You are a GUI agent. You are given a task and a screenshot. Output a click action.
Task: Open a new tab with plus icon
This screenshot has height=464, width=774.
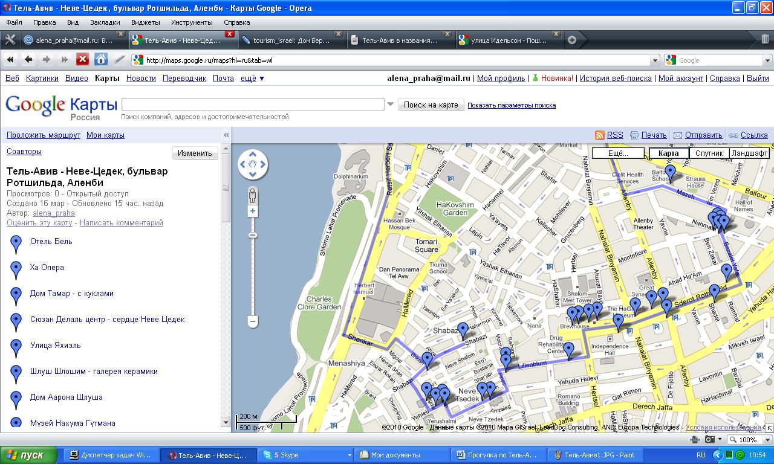pyautogui.click(x=572, y=40)
